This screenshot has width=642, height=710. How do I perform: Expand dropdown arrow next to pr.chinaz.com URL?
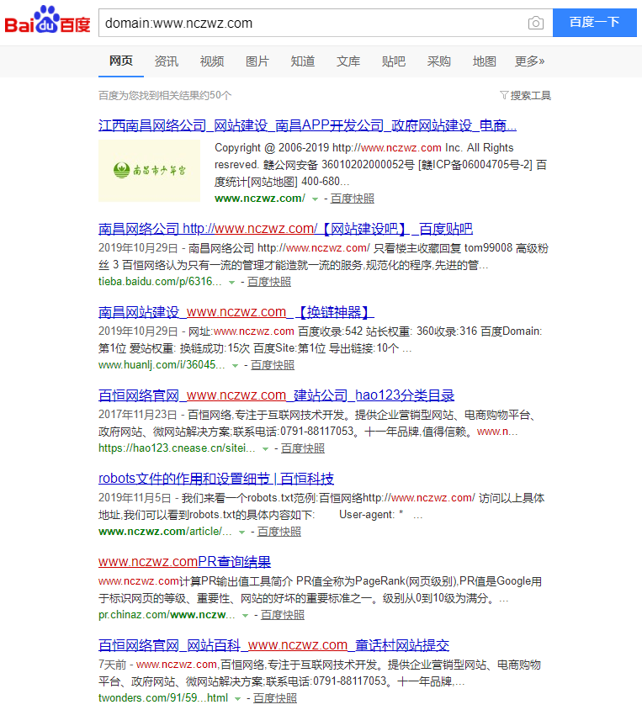tap(245, 616)
